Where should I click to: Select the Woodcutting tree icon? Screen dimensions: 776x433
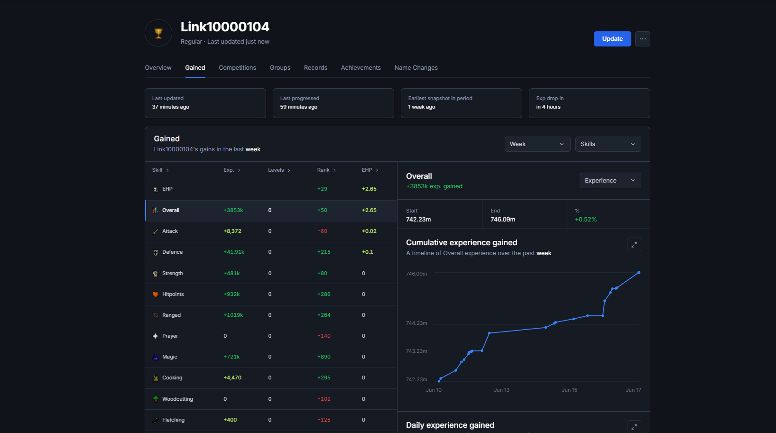click(156, 399)
